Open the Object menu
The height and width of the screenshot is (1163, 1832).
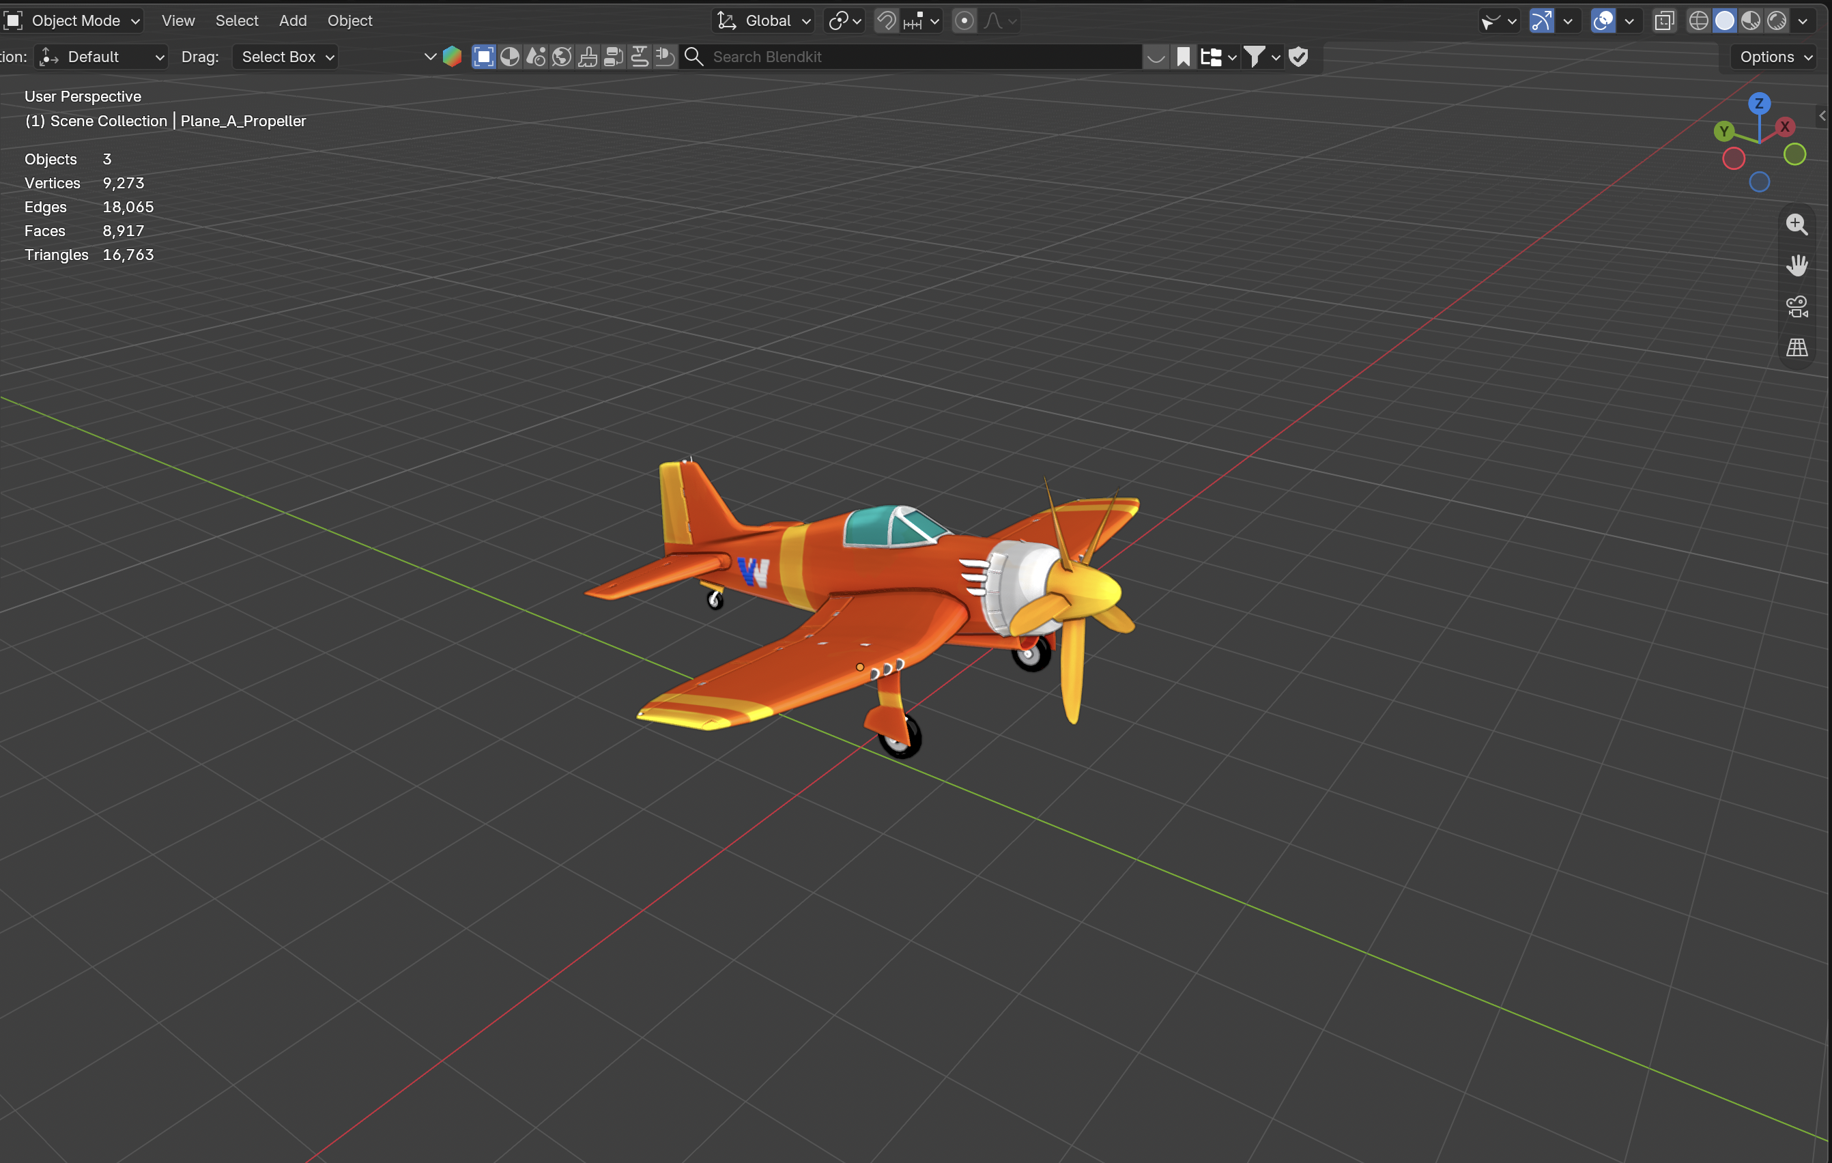(x=350, y=20)
